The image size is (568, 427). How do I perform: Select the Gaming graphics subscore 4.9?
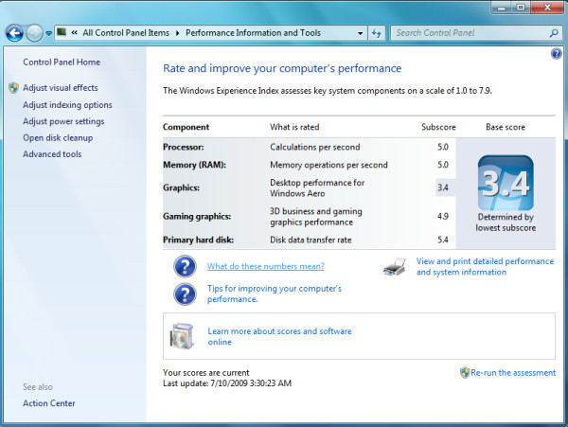click(x=443, y=217)
